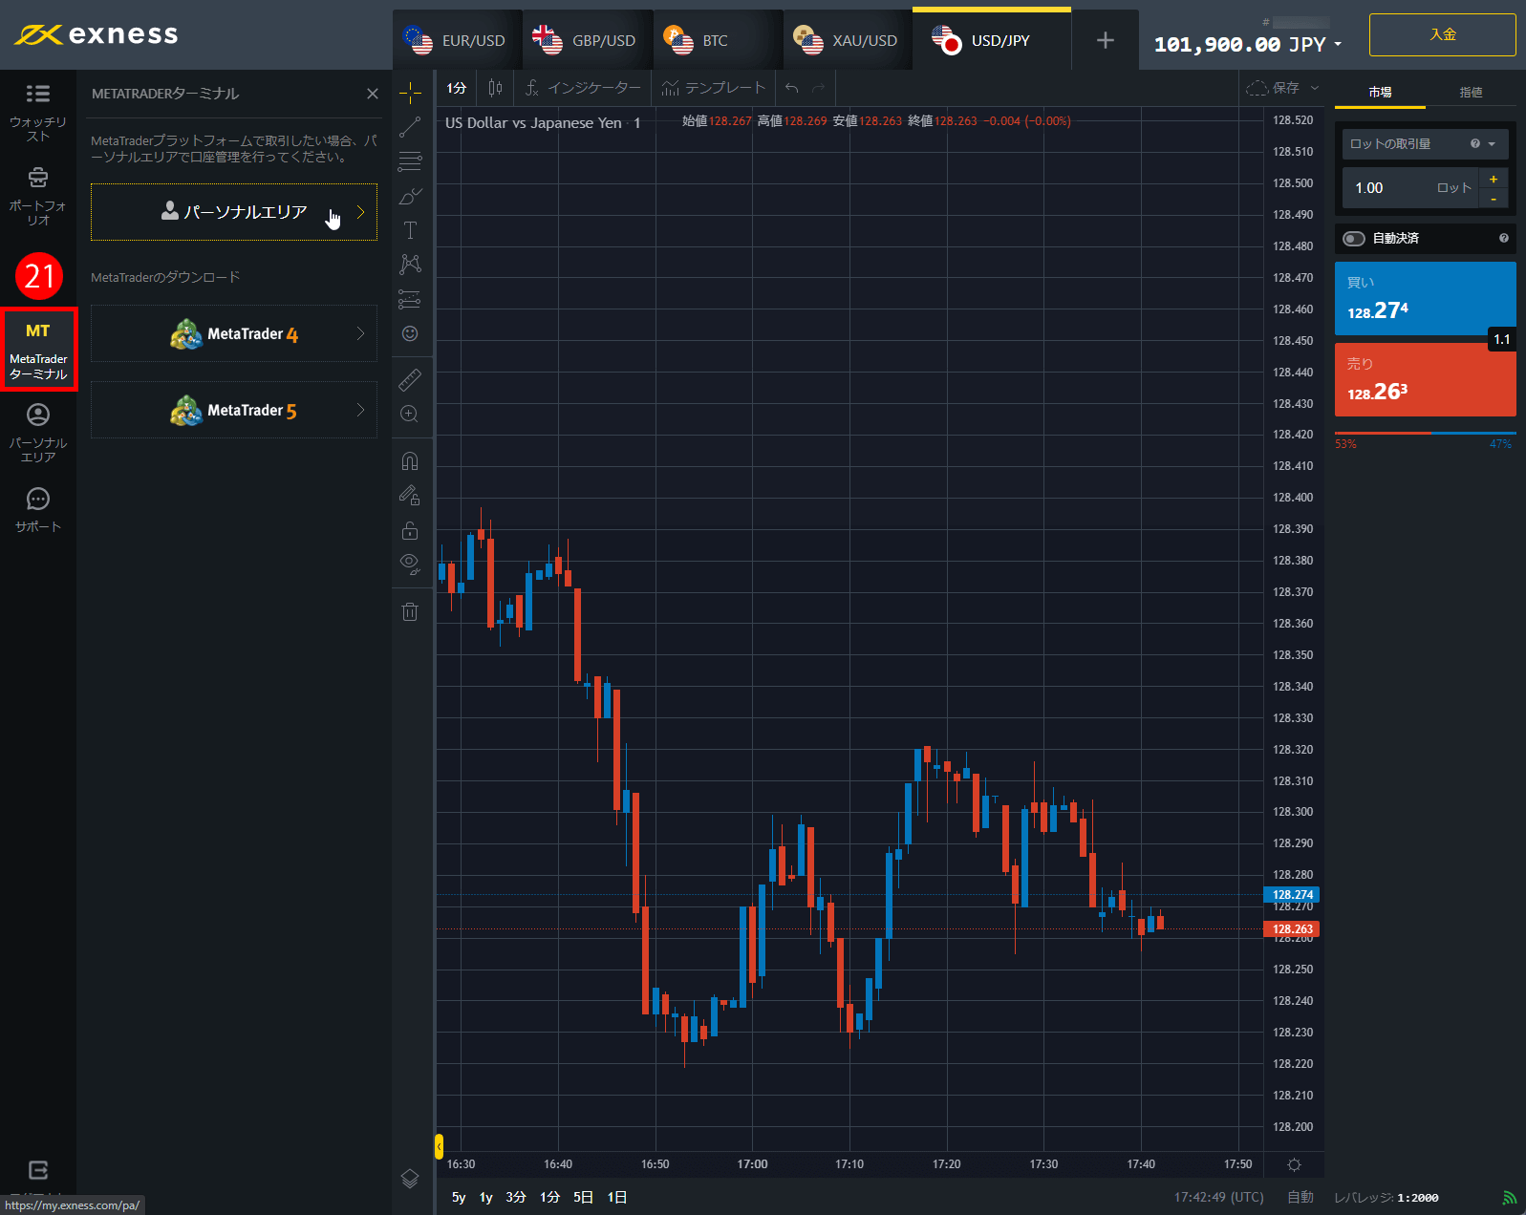
Task: Click the trash icon to remove drawings
Action: coord(410,612)
